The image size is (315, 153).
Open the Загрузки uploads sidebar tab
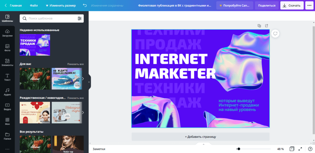tap(7, 33)
